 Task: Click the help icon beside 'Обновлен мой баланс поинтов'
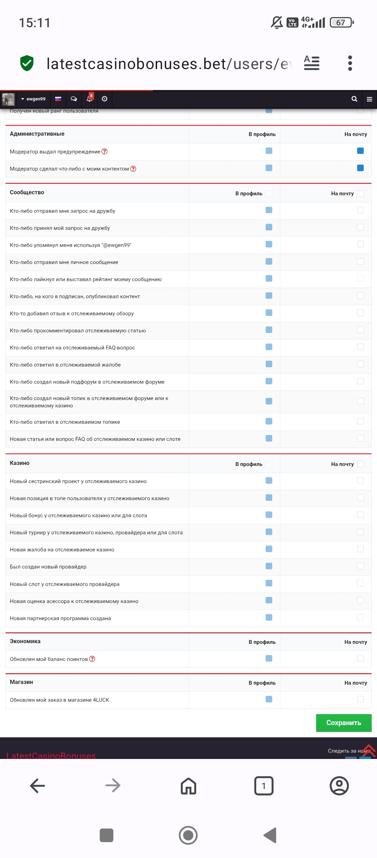[x=92, y=659]
